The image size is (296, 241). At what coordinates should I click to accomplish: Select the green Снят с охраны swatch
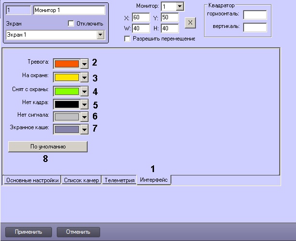(x=66, y=91)
